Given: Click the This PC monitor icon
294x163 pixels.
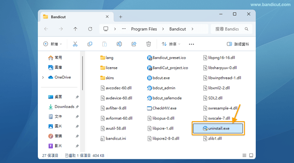Looking at the screenshot, I should [x=106, y=29].
